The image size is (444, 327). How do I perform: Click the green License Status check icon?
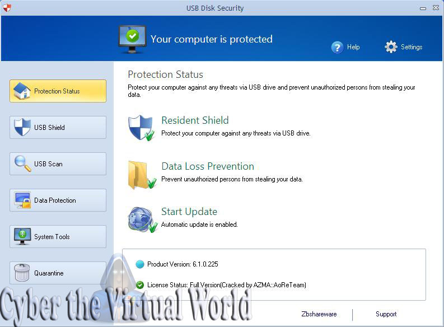pos(140,285)
